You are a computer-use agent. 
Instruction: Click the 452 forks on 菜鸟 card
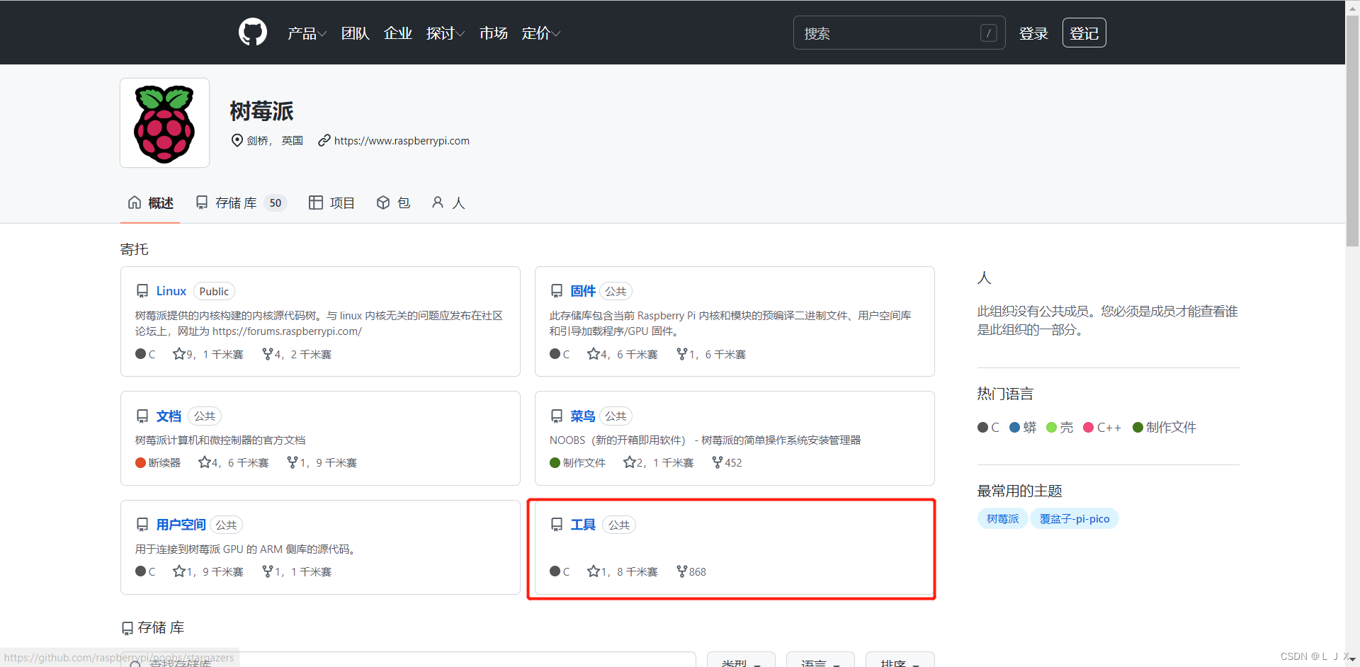(727, 463)
